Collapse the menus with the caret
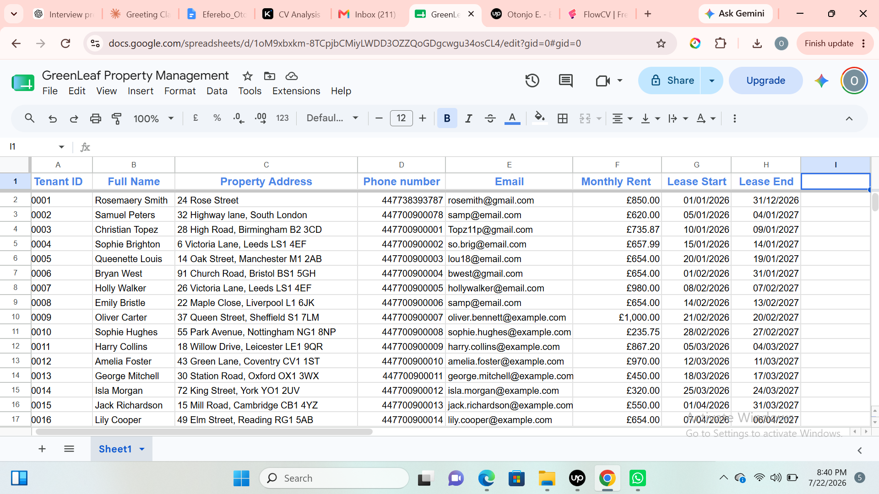The image size is (879, 494). (x=849, y=118)
